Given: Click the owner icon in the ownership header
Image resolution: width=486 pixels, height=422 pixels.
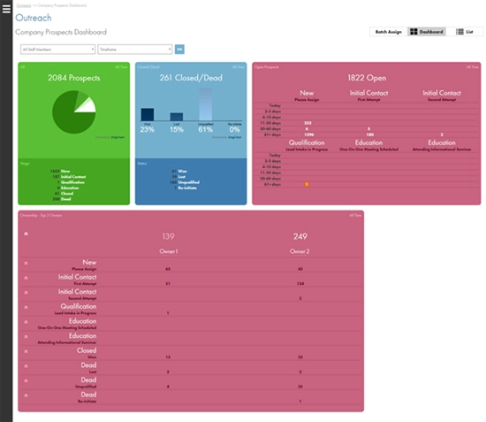Looking at the screenshot, I should click(26, 234).
